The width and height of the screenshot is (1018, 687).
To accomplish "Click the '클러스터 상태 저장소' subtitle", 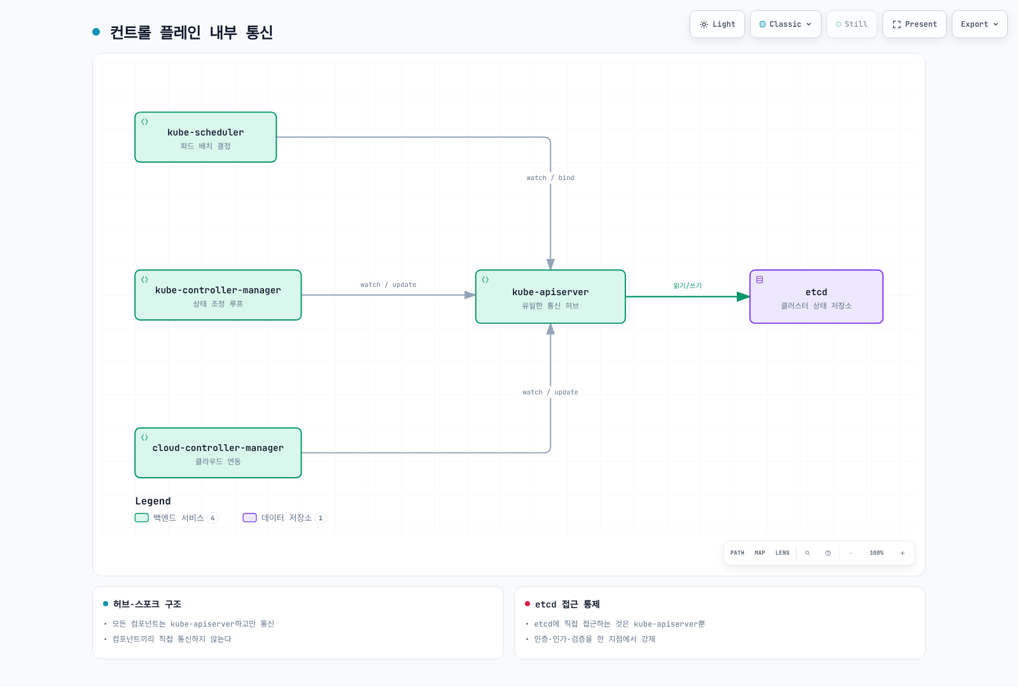I will coord(816,306).
